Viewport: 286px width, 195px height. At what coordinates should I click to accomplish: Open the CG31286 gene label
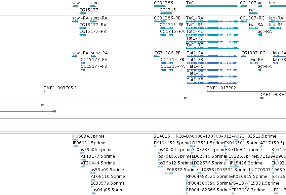tap(163, 3)
